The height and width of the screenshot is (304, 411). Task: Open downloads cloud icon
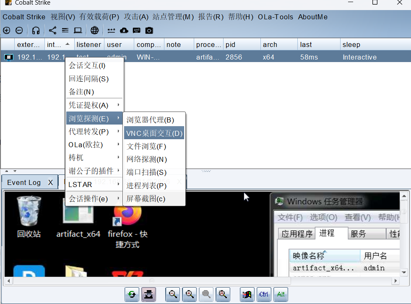click(124, 31)
